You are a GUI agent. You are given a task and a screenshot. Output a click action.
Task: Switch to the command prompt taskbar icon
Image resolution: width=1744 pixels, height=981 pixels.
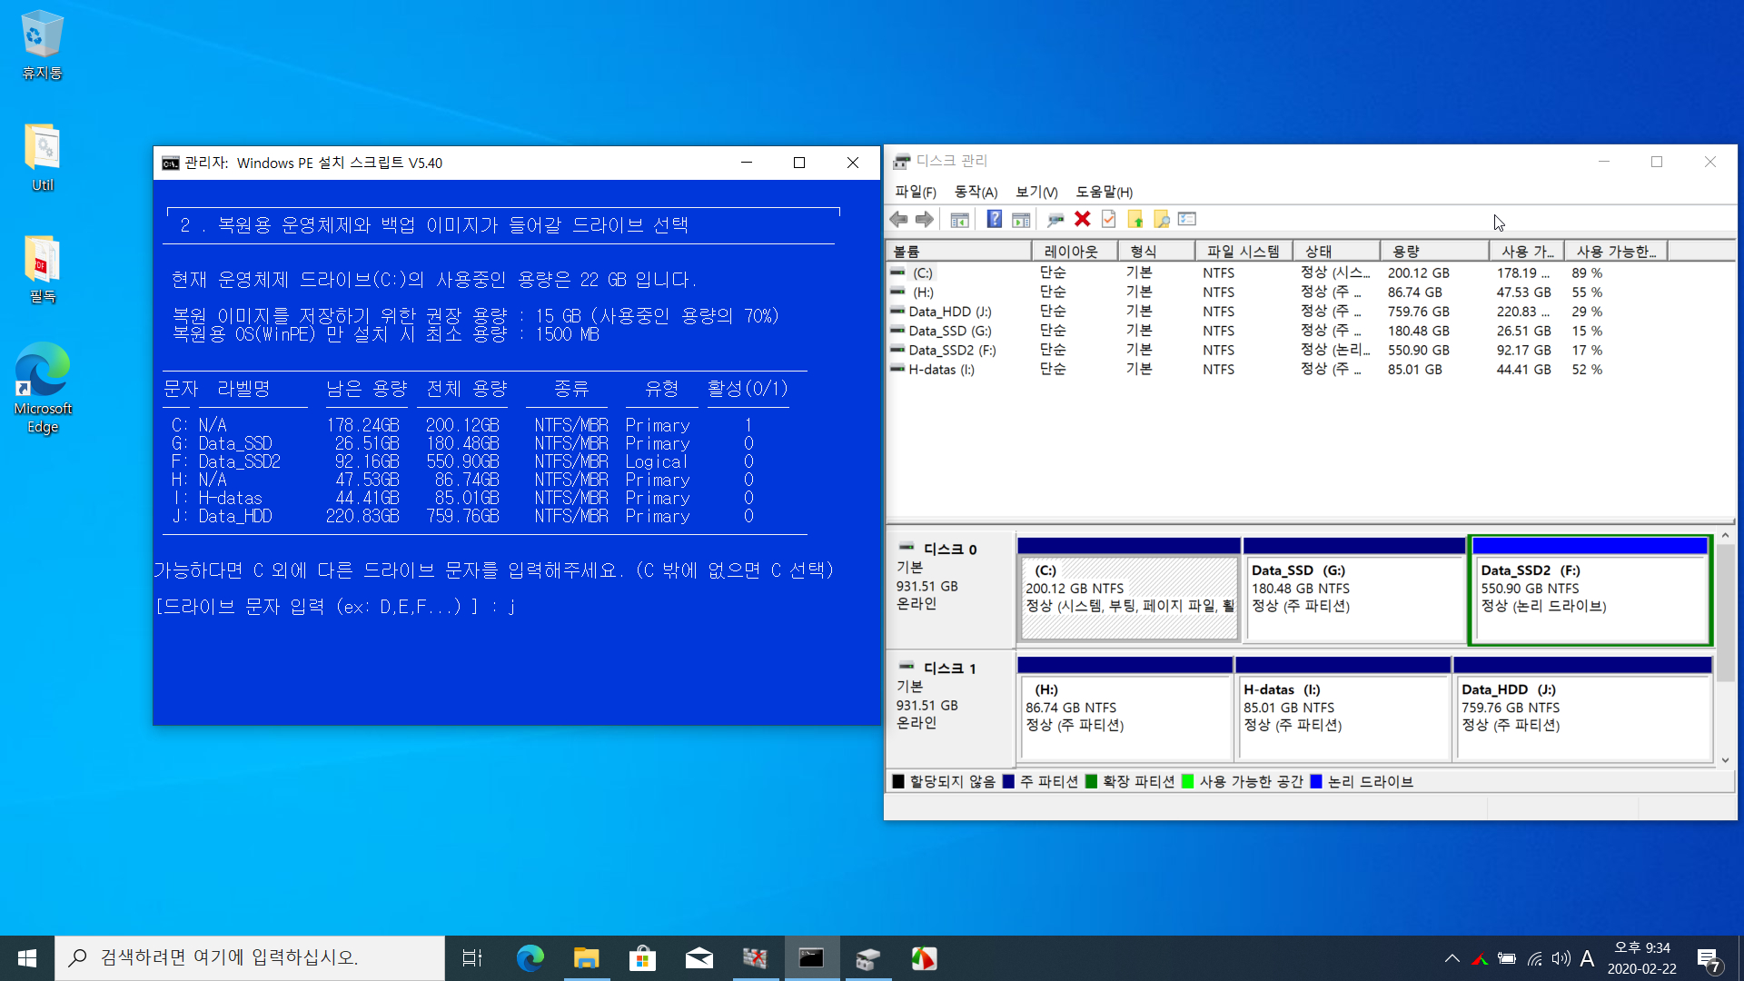click(811, 958)
